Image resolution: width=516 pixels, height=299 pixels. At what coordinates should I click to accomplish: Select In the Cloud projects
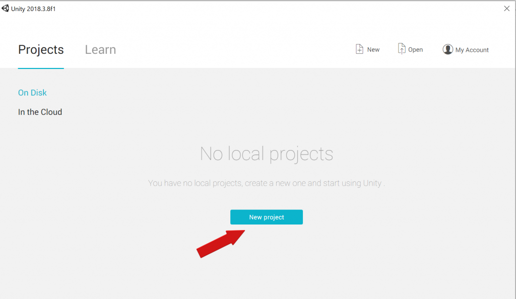click(x=40, y=112)
